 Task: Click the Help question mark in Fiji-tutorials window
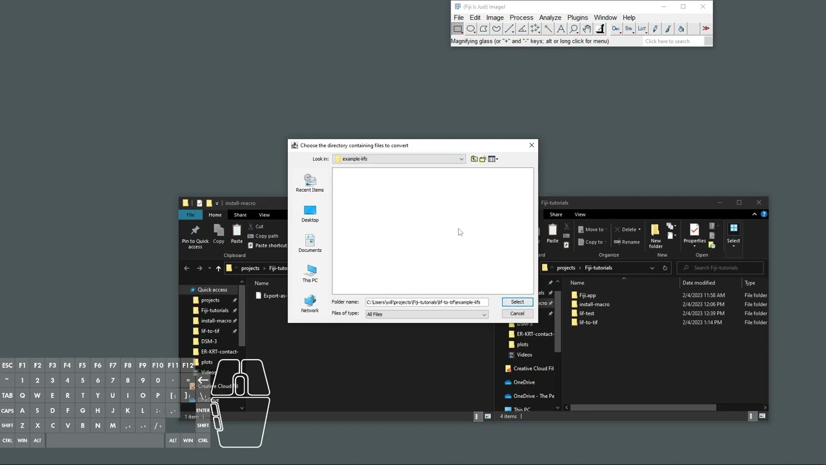(x=763, y=214)
